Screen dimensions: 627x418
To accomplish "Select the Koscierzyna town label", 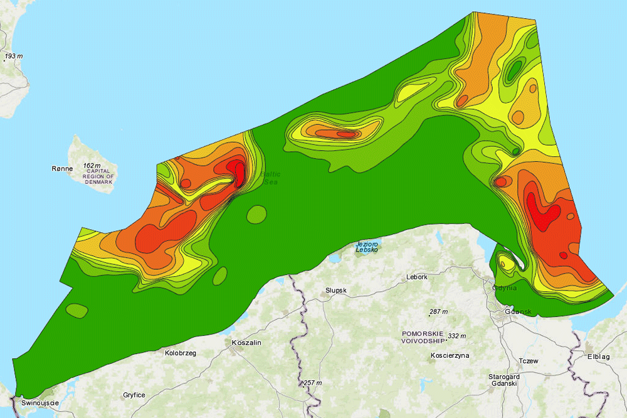I will coord(450,355).
